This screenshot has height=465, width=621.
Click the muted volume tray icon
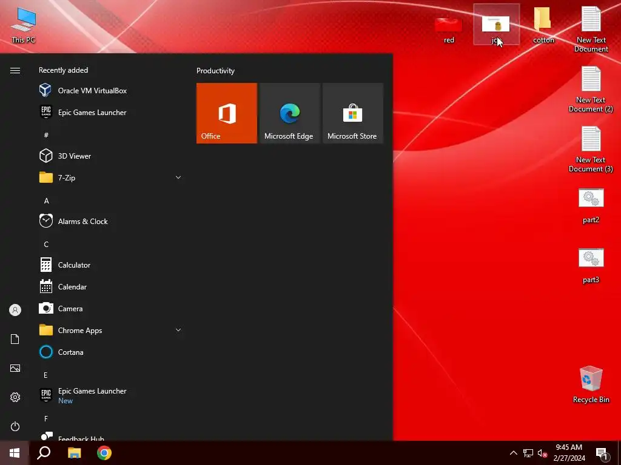542,453
